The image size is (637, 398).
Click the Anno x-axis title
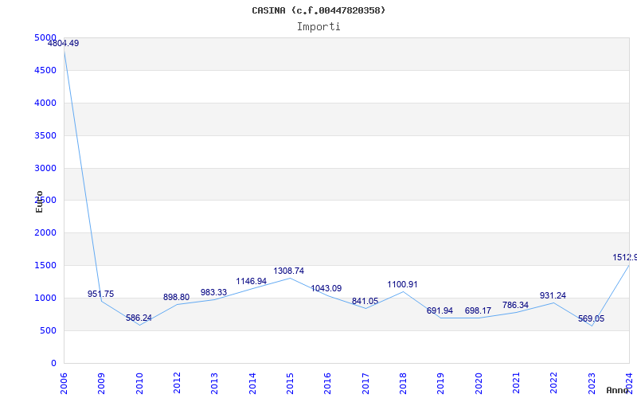[x=617, y=390]
